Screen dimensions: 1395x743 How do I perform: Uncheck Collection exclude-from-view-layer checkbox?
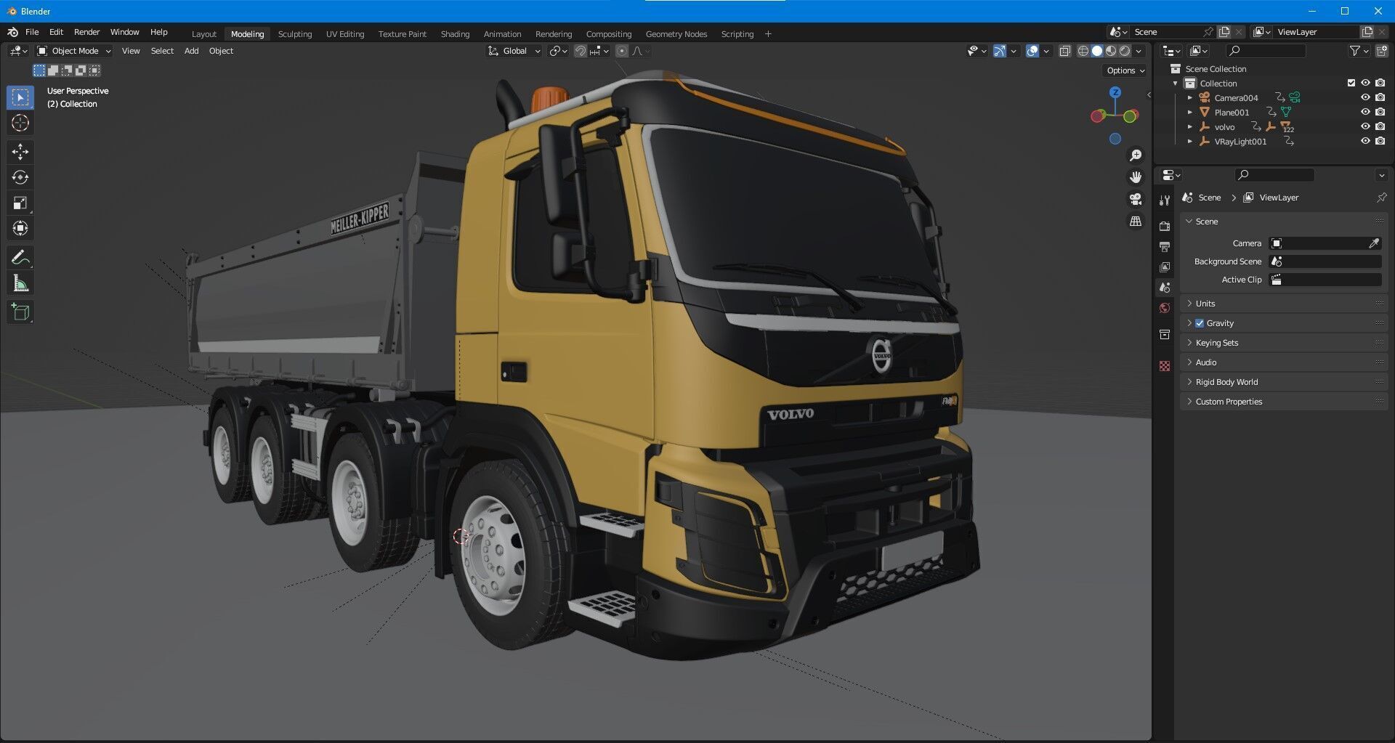[1351, 83]
